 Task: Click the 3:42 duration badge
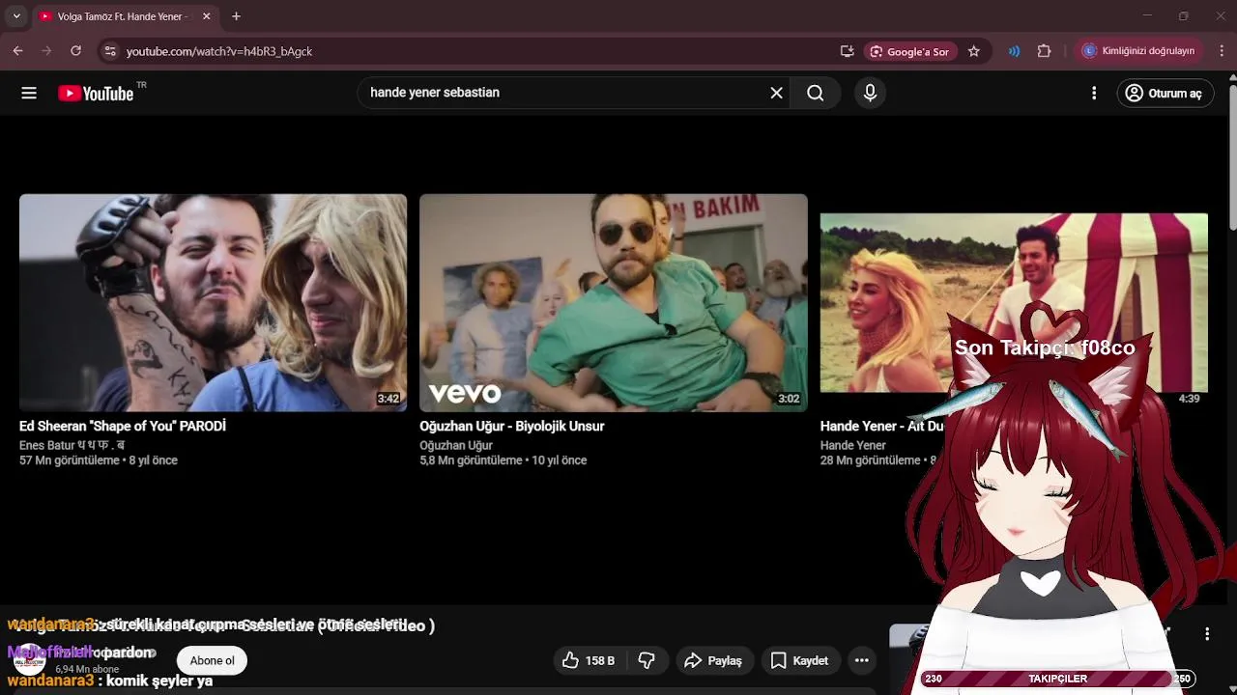(x=388, y=399)
